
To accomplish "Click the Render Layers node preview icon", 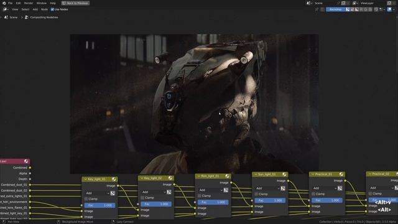I will [26, 161].
